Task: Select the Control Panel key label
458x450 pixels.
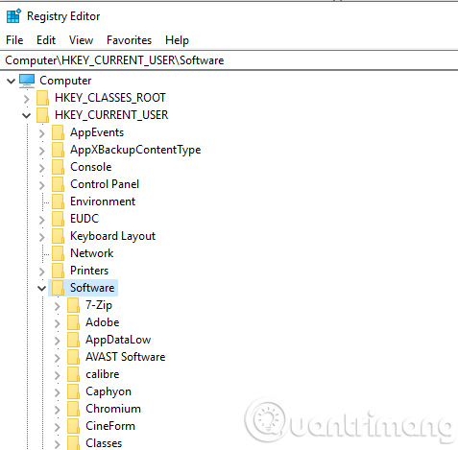Action: point(105,184)
